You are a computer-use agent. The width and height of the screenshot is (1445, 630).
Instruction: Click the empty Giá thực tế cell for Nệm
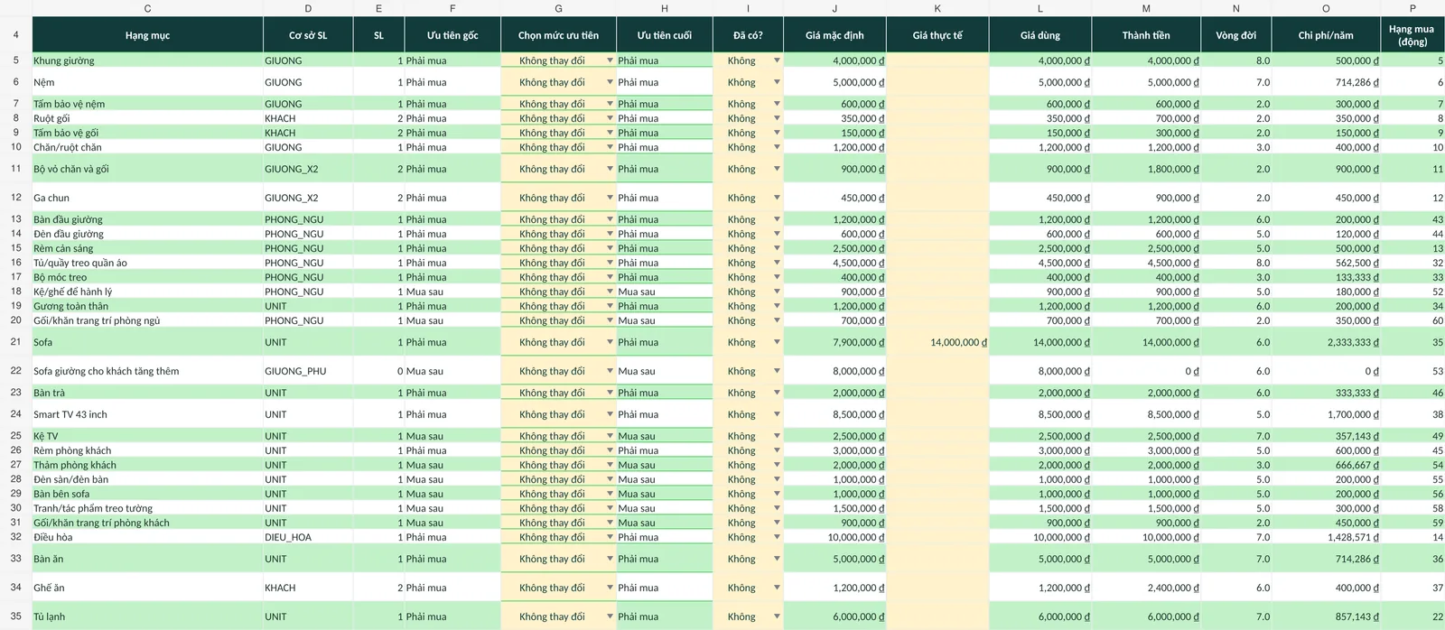tap(937, 82)
